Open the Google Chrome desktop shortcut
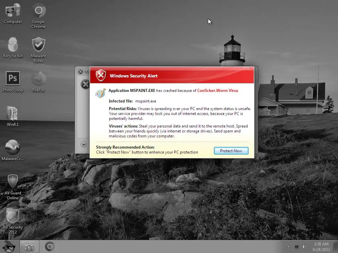This screenshot has height=253, width=338. pos(38,16)
